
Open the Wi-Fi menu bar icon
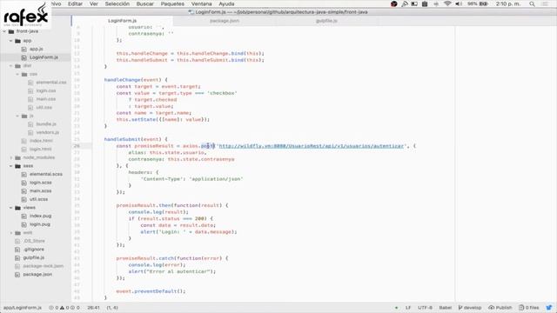(447, 3)
